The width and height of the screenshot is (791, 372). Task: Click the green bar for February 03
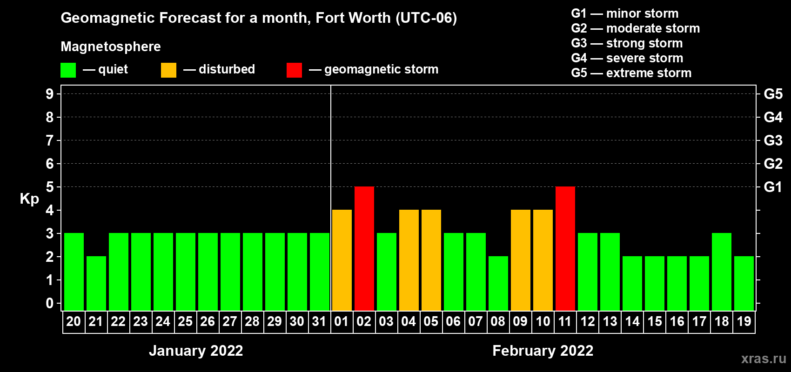pos(387,272)
